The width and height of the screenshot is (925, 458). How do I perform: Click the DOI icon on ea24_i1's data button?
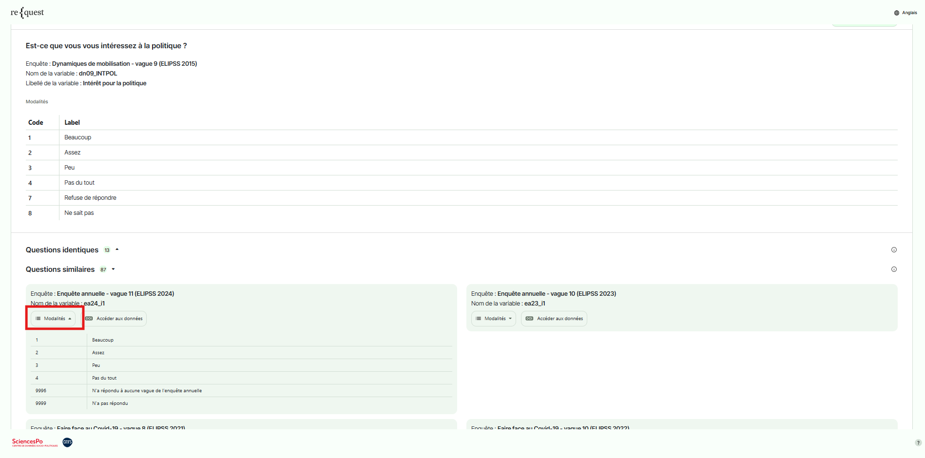[x=89, y=319]
